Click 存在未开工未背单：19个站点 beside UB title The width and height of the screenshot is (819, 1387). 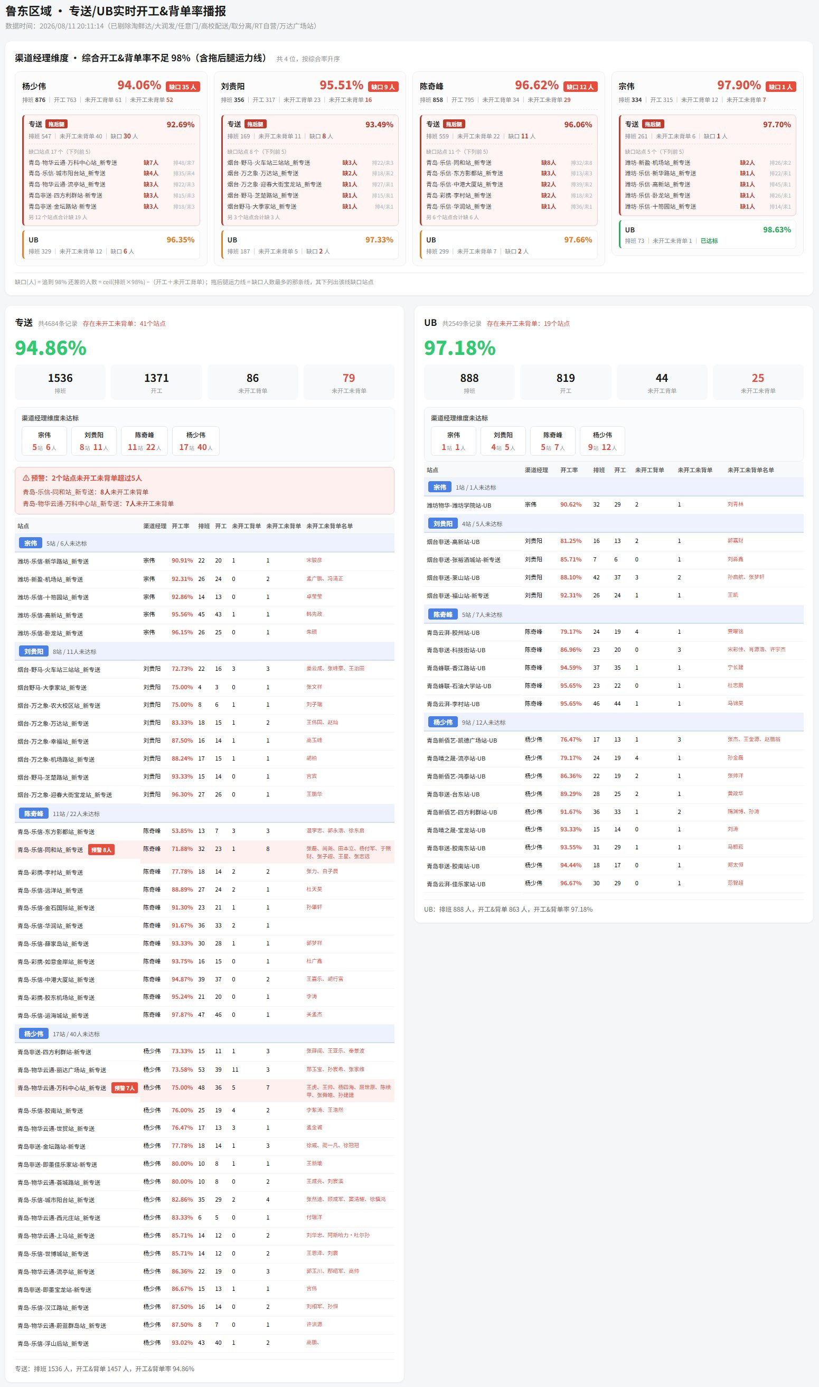pyautogui.click(x=528, y=323)
